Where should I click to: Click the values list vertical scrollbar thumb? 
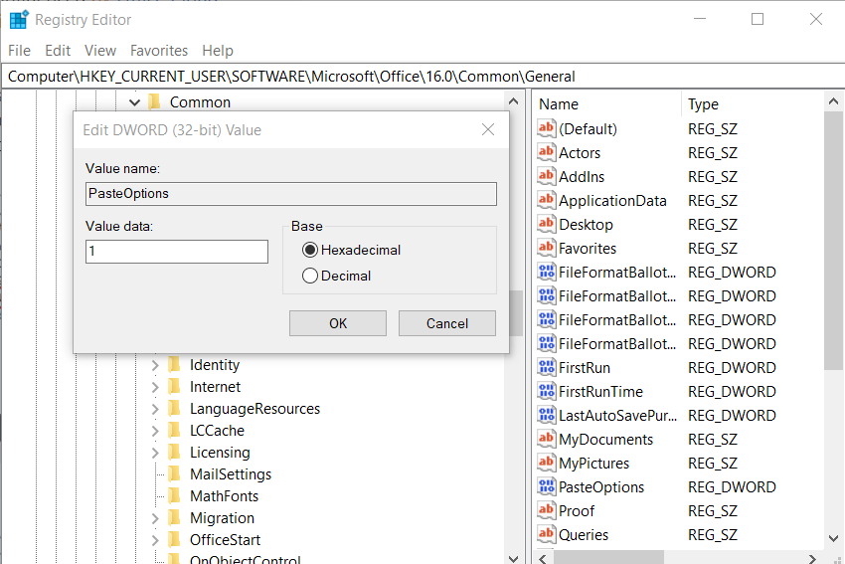click(x=833, y=242)
